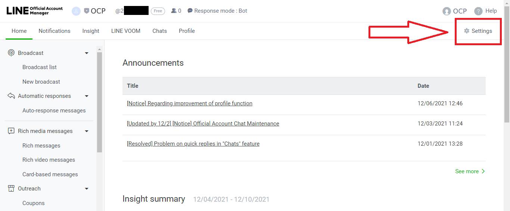The width and height of the screenshot is (510, 211).
Task: Open the profile function improvement notice
Action: [x=190, y=103]
